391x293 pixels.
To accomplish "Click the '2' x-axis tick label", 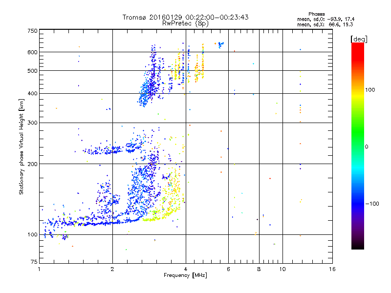I will click(x=112, y=269).
